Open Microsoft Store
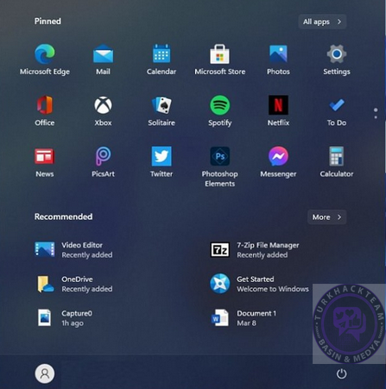The width and height of the screenshot is (386, 389). coord(219,60)
